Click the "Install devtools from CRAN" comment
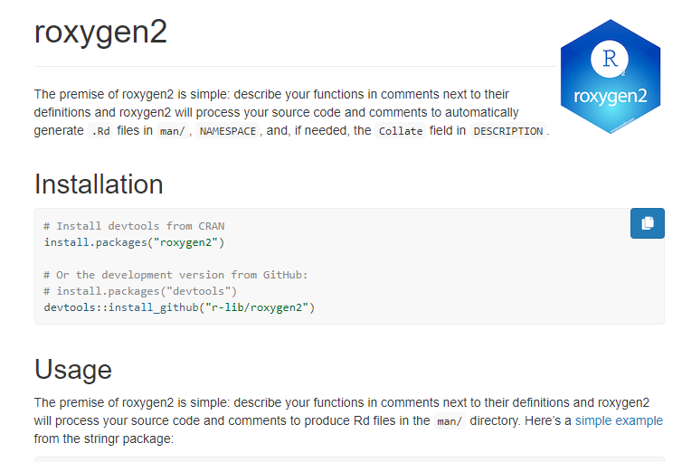Viewport: 682px width, 462px height. click(x=134, y=226)
